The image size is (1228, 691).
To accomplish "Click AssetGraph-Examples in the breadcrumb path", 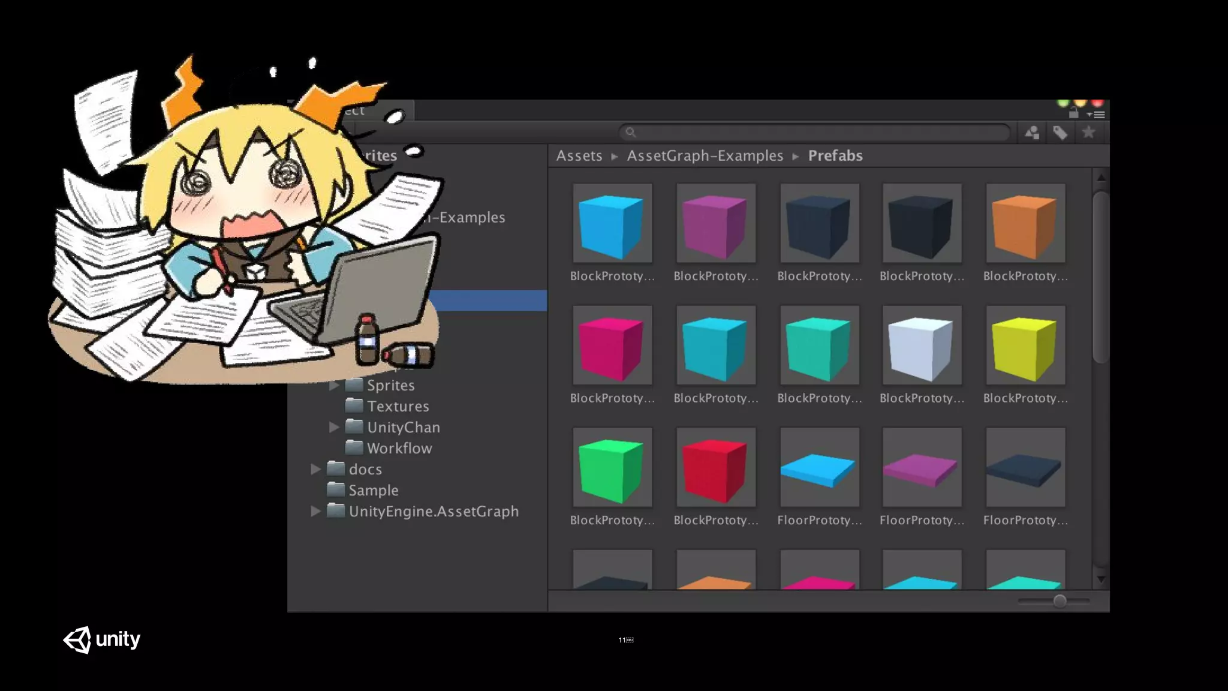I will 705,156.
